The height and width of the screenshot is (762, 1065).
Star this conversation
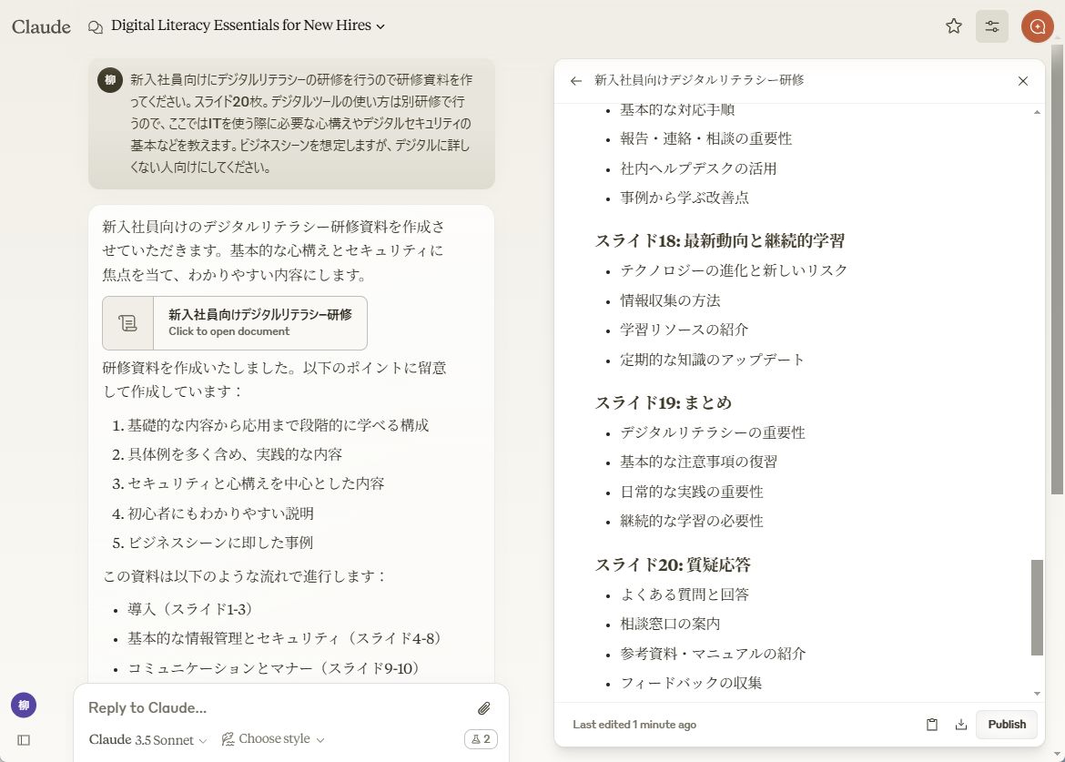[954, 26]
